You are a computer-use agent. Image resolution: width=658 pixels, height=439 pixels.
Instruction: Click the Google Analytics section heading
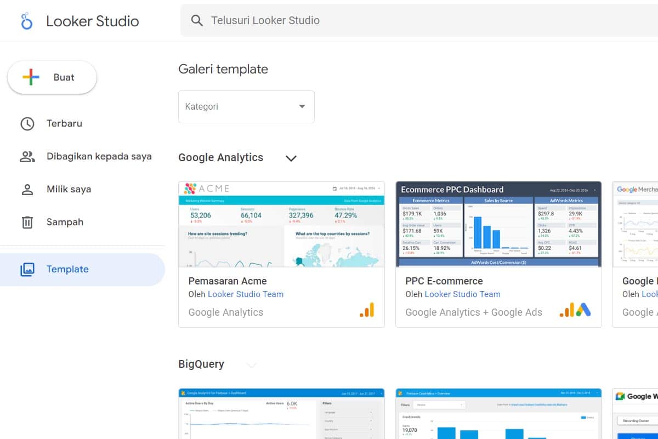(x=221, y=157)
